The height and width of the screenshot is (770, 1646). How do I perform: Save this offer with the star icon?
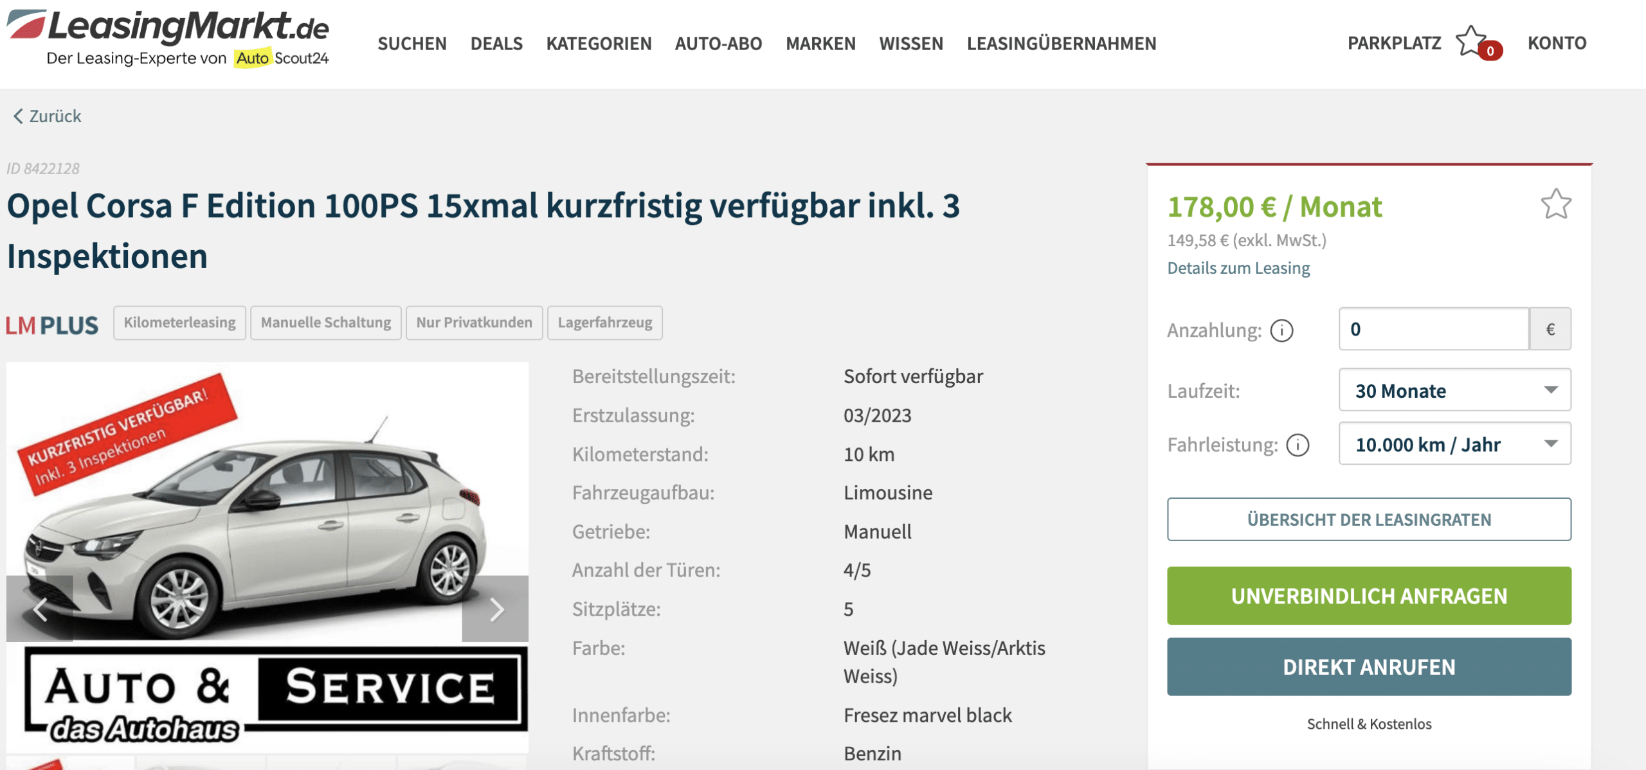click(1556, 204)
